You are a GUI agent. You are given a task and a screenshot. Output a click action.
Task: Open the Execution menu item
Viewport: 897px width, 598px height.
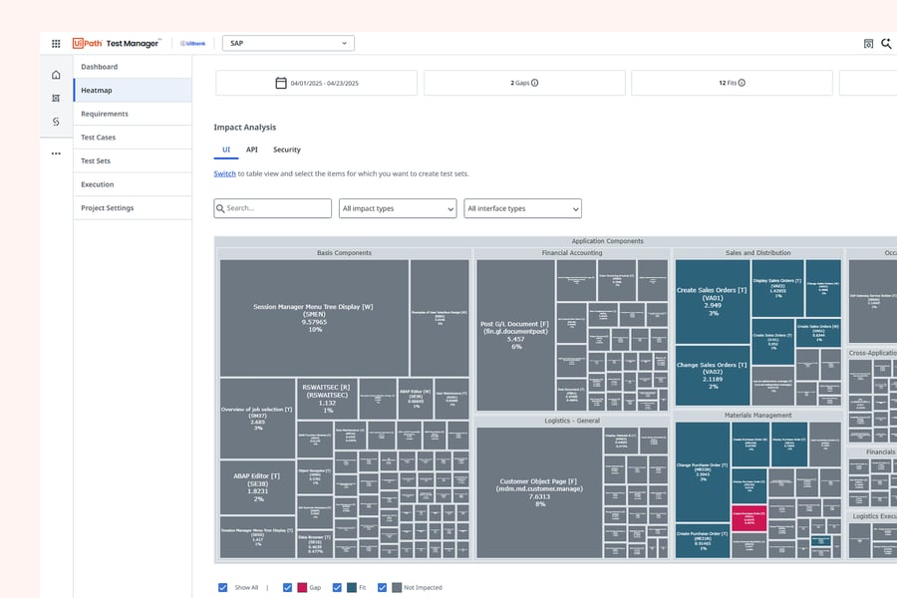pyautogui.click(x=133, y=184)
